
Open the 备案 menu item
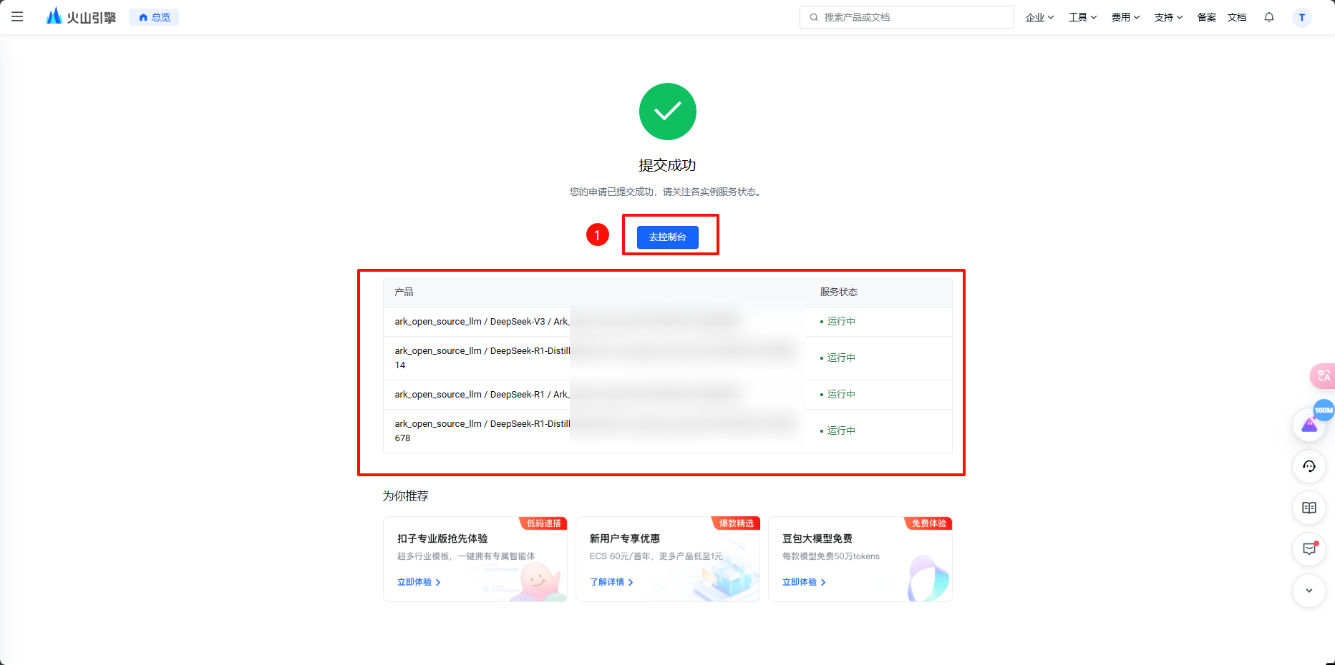coord(1207,17)
